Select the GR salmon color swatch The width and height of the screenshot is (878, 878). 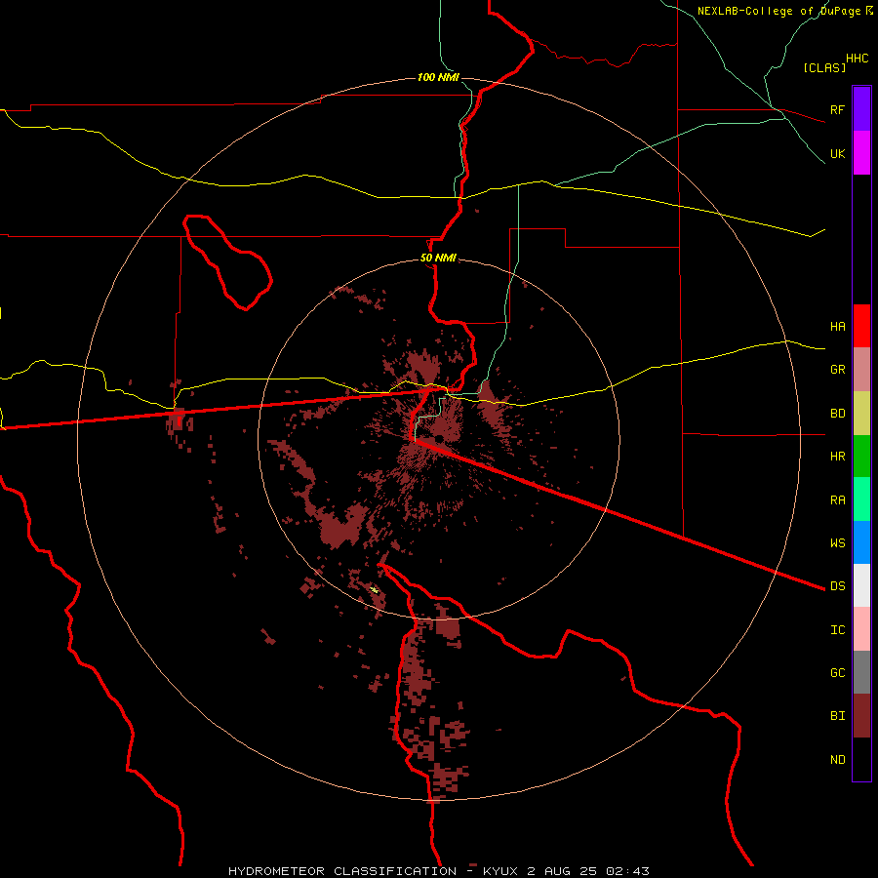(861, 370)
